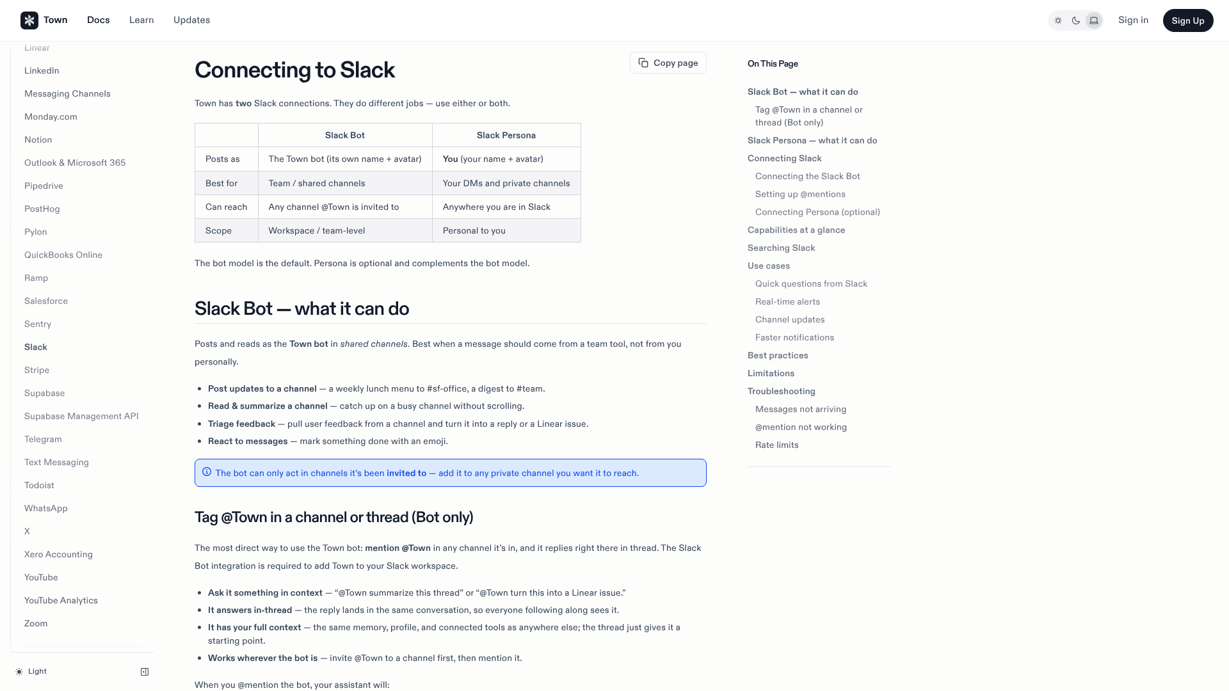Click the info icon in blue callout

point(207,472)
